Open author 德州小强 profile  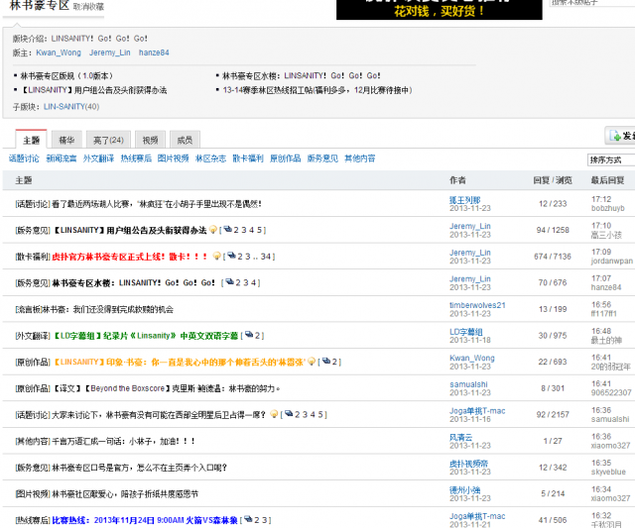465,489
